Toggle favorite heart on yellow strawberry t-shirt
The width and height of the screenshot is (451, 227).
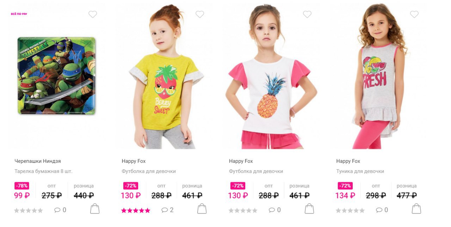(200, 14)
